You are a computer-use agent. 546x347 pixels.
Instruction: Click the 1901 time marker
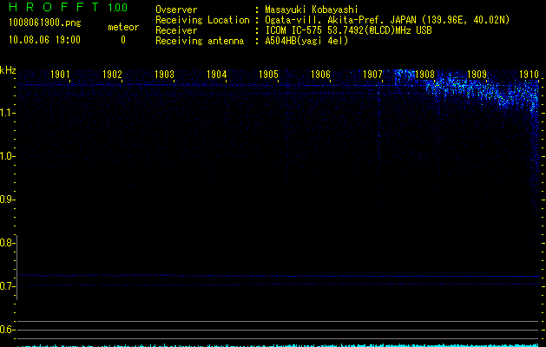tap(60, 74)
